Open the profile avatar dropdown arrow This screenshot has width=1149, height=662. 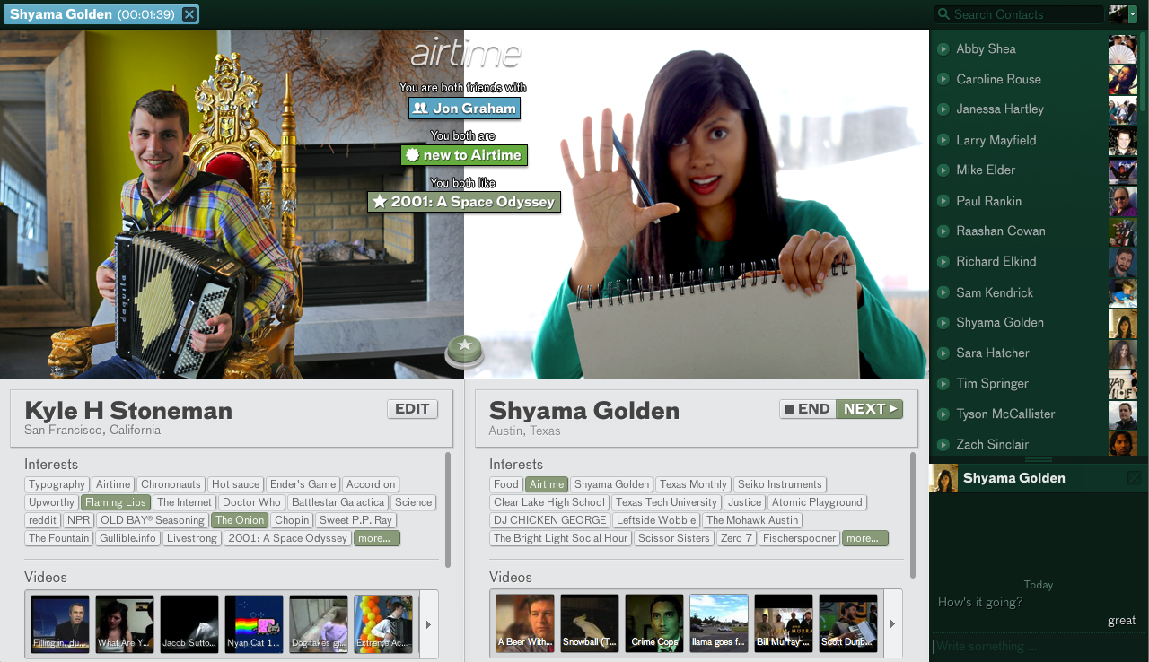[x=1133, y=14]
